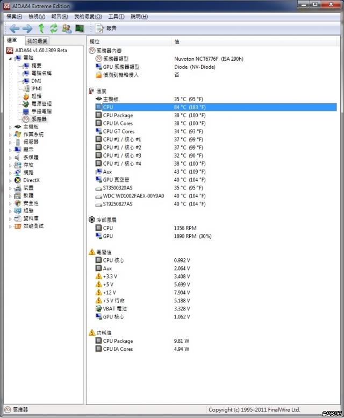The image size is (344, 418).
Task: Open the 工具(T) menu
Action: (x=116, y=17)
